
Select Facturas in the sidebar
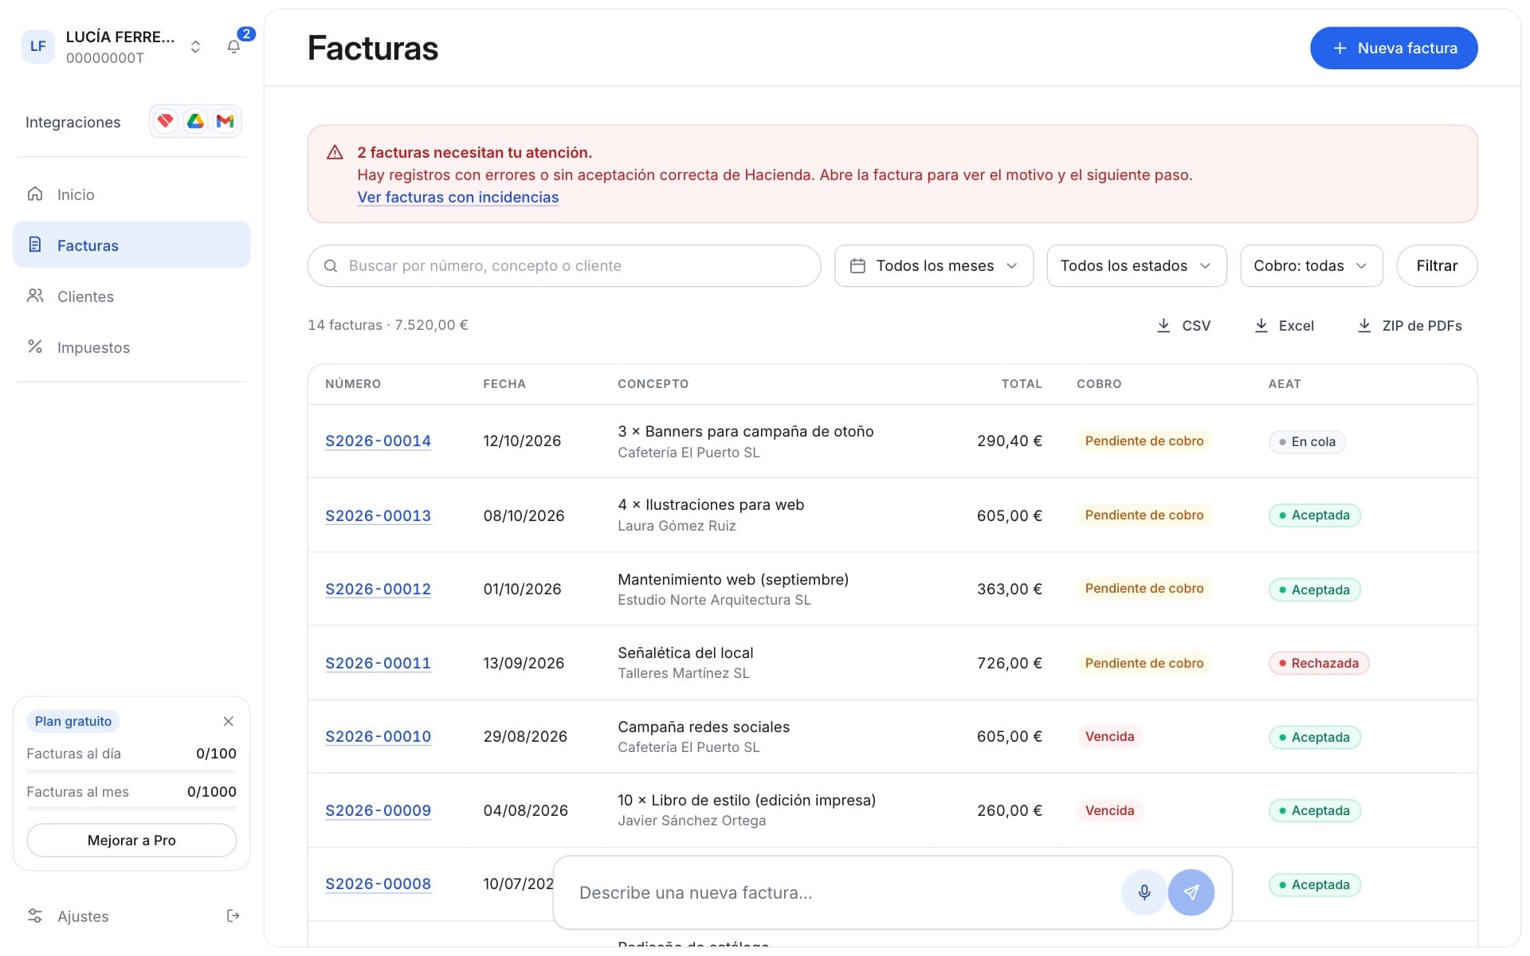pos(131,245)
